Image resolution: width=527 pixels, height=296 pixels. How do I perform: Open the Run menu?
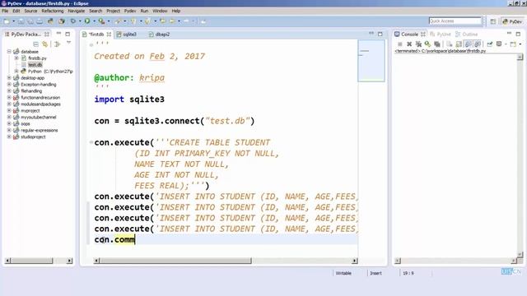pyautogui.click(x=144, y=11)
